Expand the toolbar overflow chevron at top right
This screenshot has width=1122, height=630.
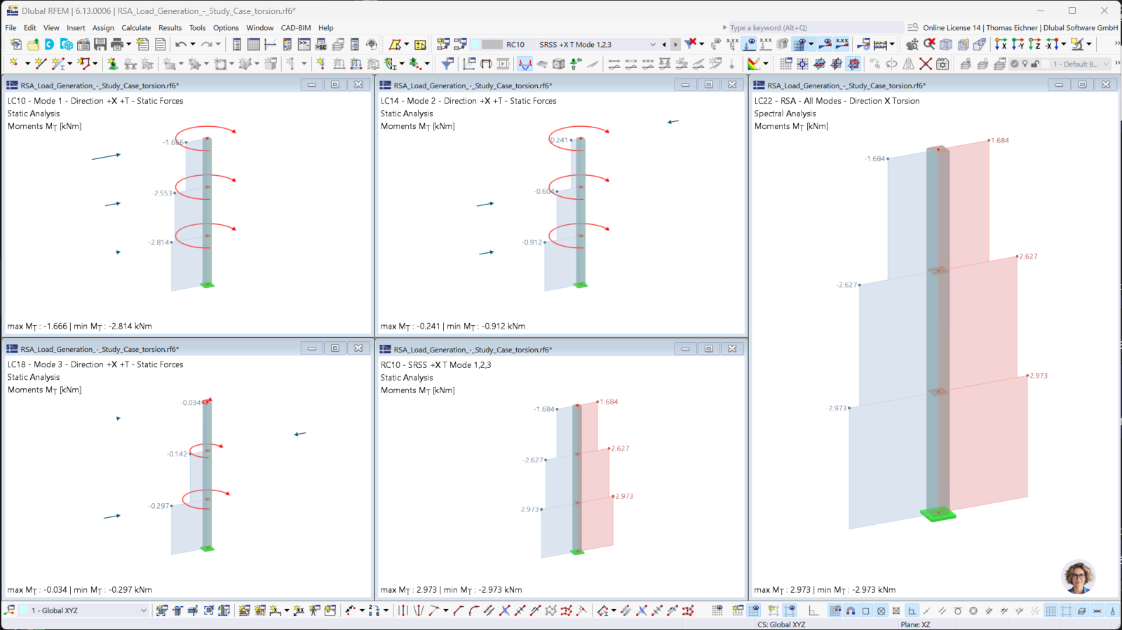pyautogui.click(x=1117, y=44)
